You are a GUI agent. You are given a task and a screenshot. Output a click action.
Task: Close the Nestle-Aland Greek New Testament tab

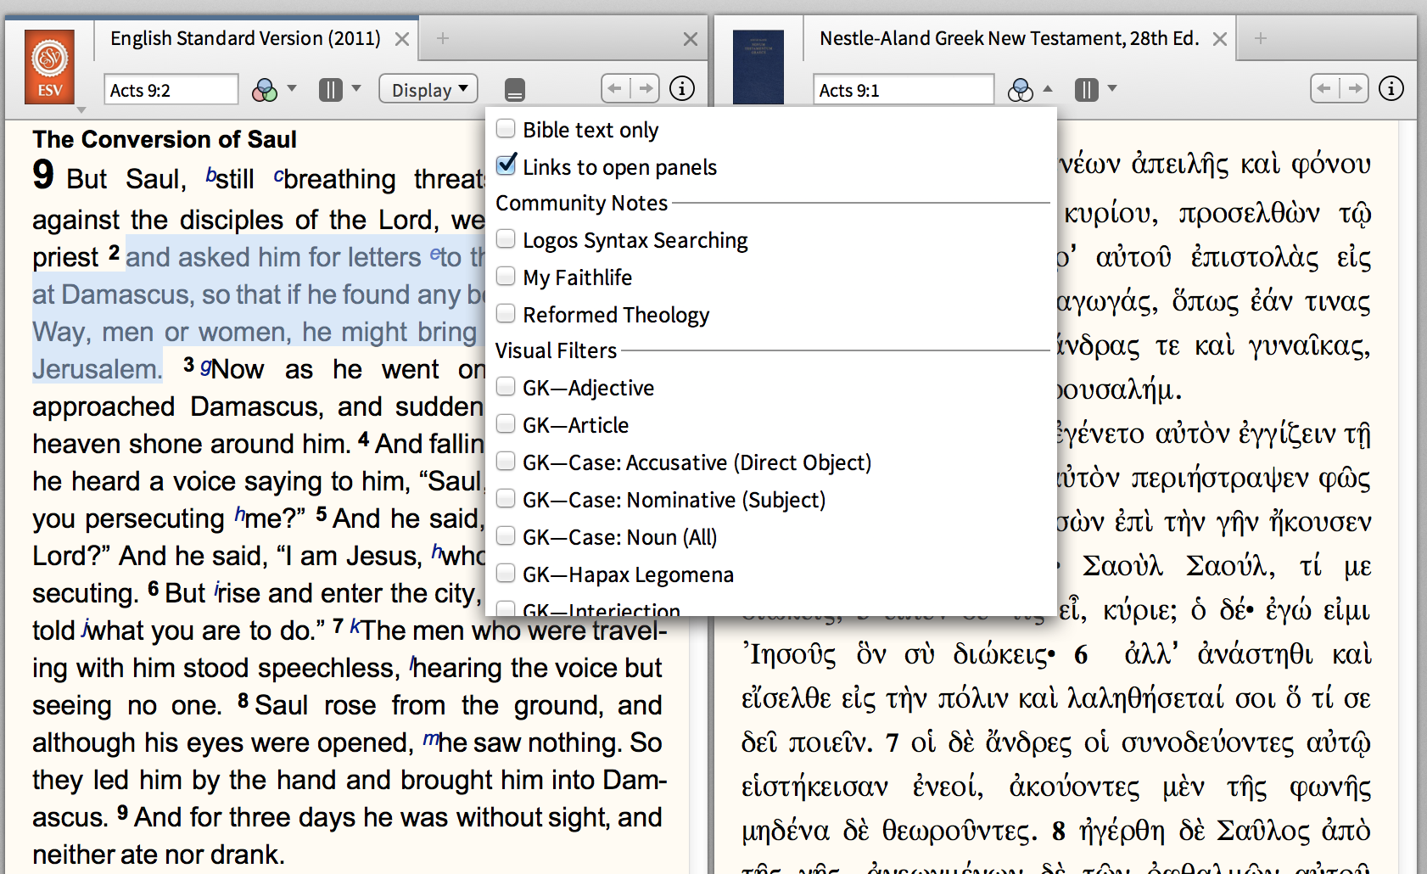[x=1220, y=39]
